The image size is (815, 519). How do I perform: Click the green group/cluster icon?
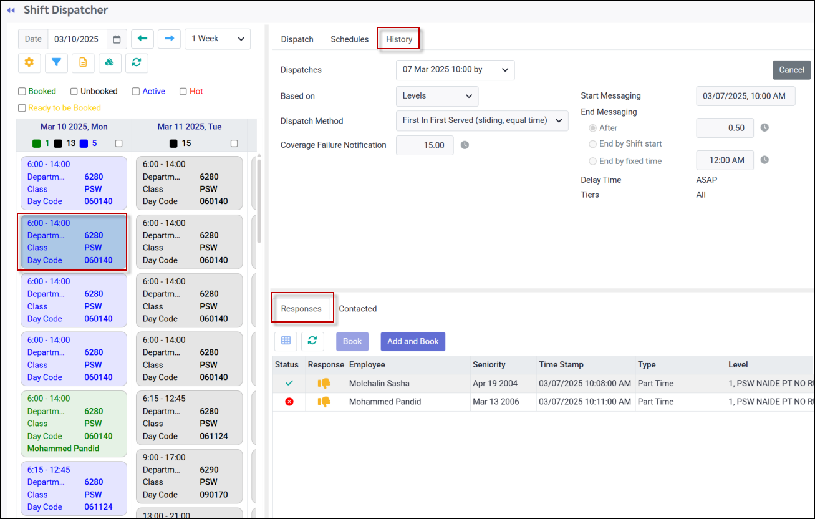pyautogui.click(x=110, y=63)
